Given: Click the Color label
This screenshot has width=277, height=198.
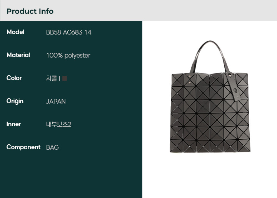Looking at the screenshot, I should [14, 78].
